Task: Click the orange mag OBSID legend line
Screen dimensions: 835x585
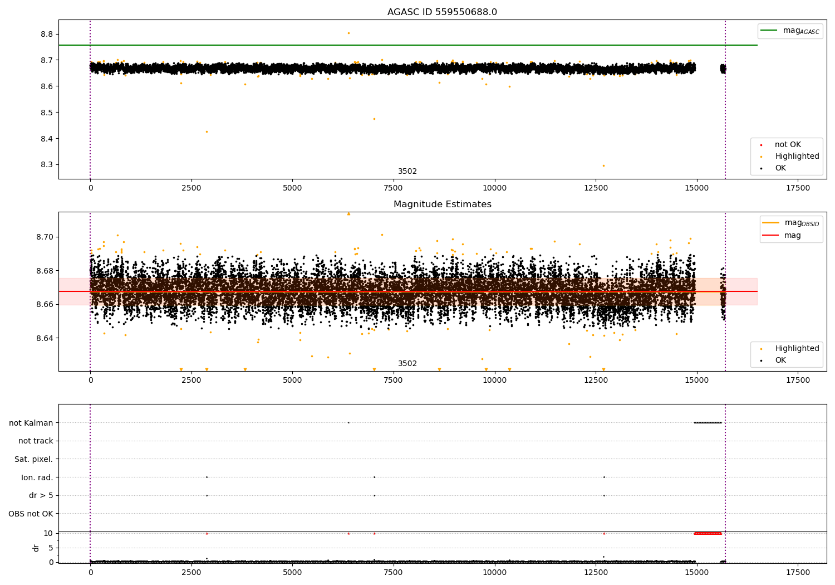Action: point(770,223)
